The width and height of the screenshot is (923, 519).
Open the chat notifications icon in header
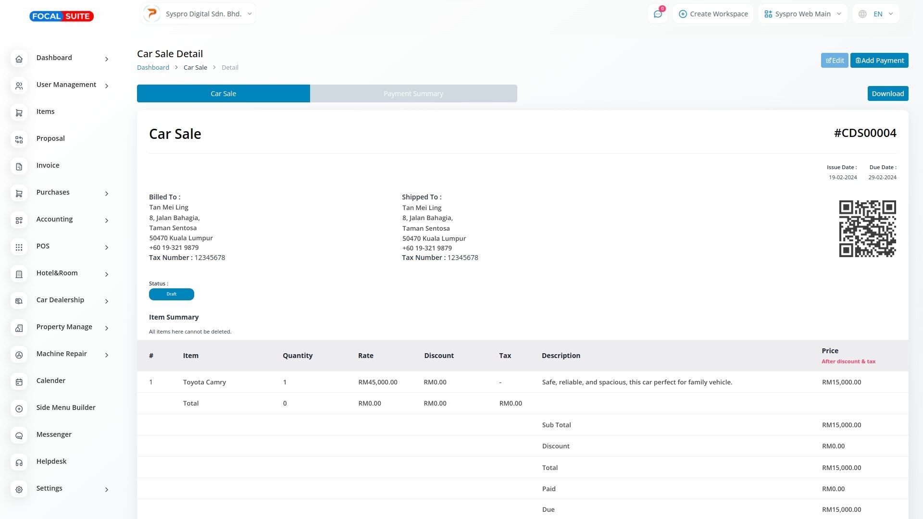tap(658, 14)
